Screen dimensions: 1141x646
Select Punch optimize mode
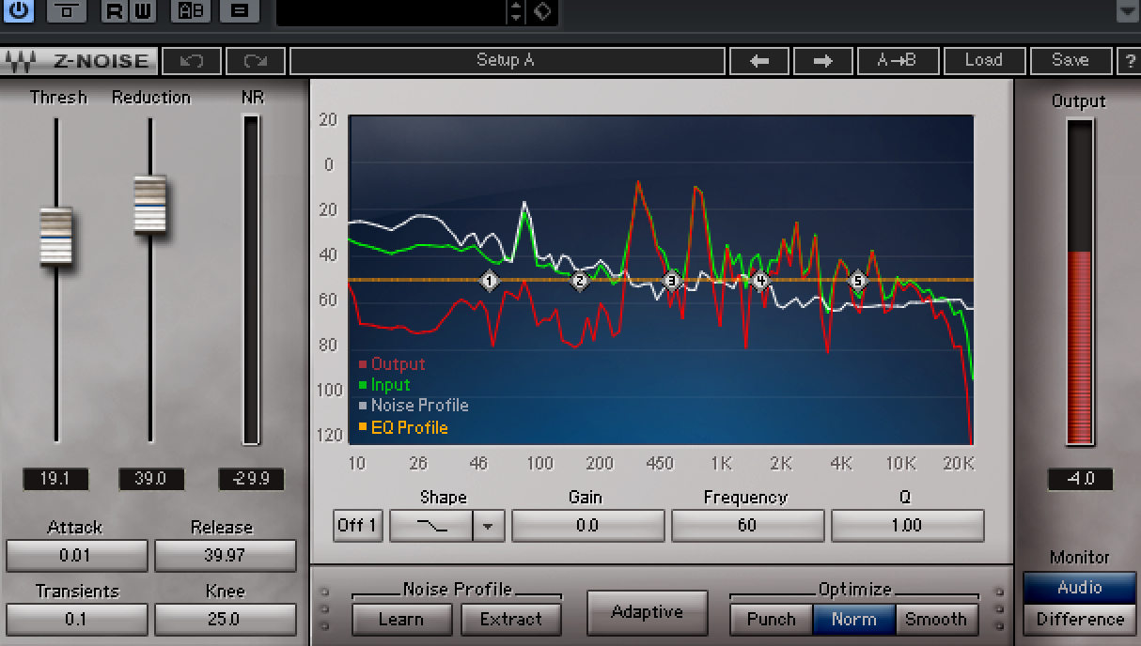click(771, 619)
